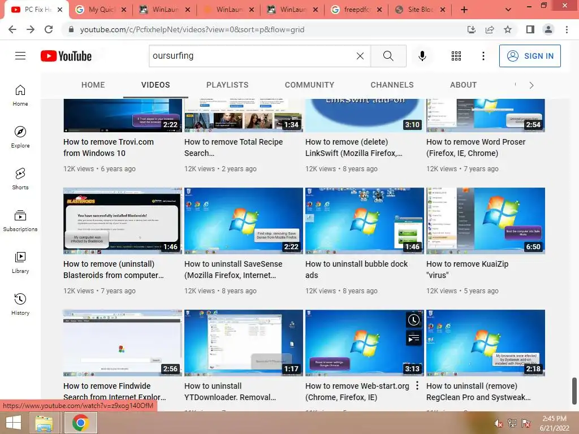Image resolution: width=579 pixels, height=434 pixels.
Task: Click the page vertical scrollbar thumb
Action: click(x=574, y=391)
